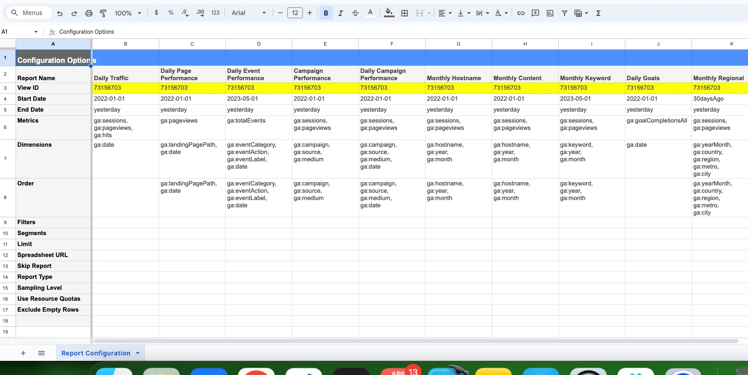Open the Text color picker
748x375 pixels.
point(370,13)
